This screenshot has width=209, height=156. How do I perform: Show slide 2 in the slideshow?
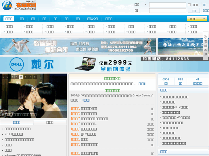point(7,77)
